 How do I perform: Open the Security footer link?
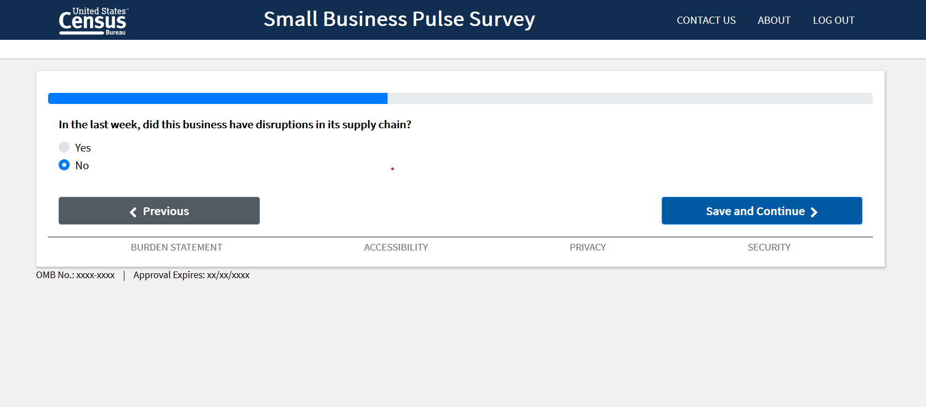[769, 247]
